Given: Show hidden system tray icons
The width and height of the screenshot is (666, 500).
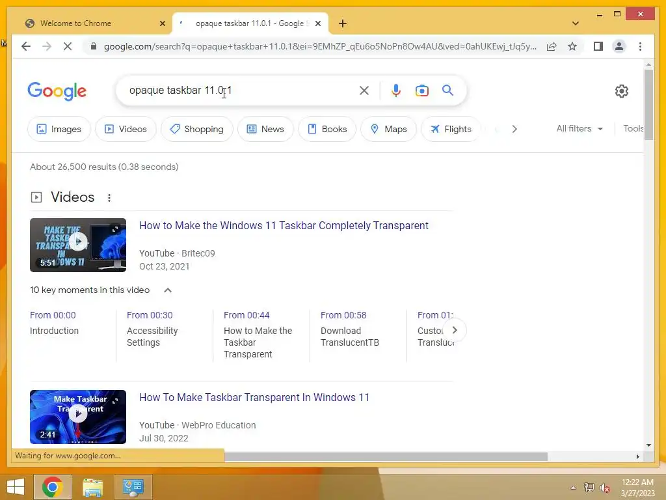Looking at the screenshot, I should [573, 488].
